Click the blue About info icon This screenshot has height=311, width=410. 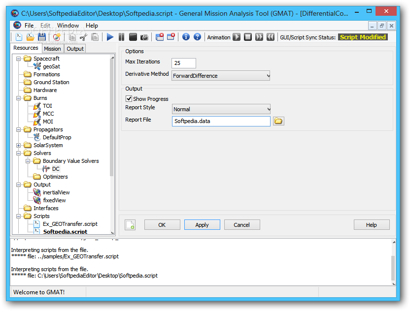pos(186,37)
